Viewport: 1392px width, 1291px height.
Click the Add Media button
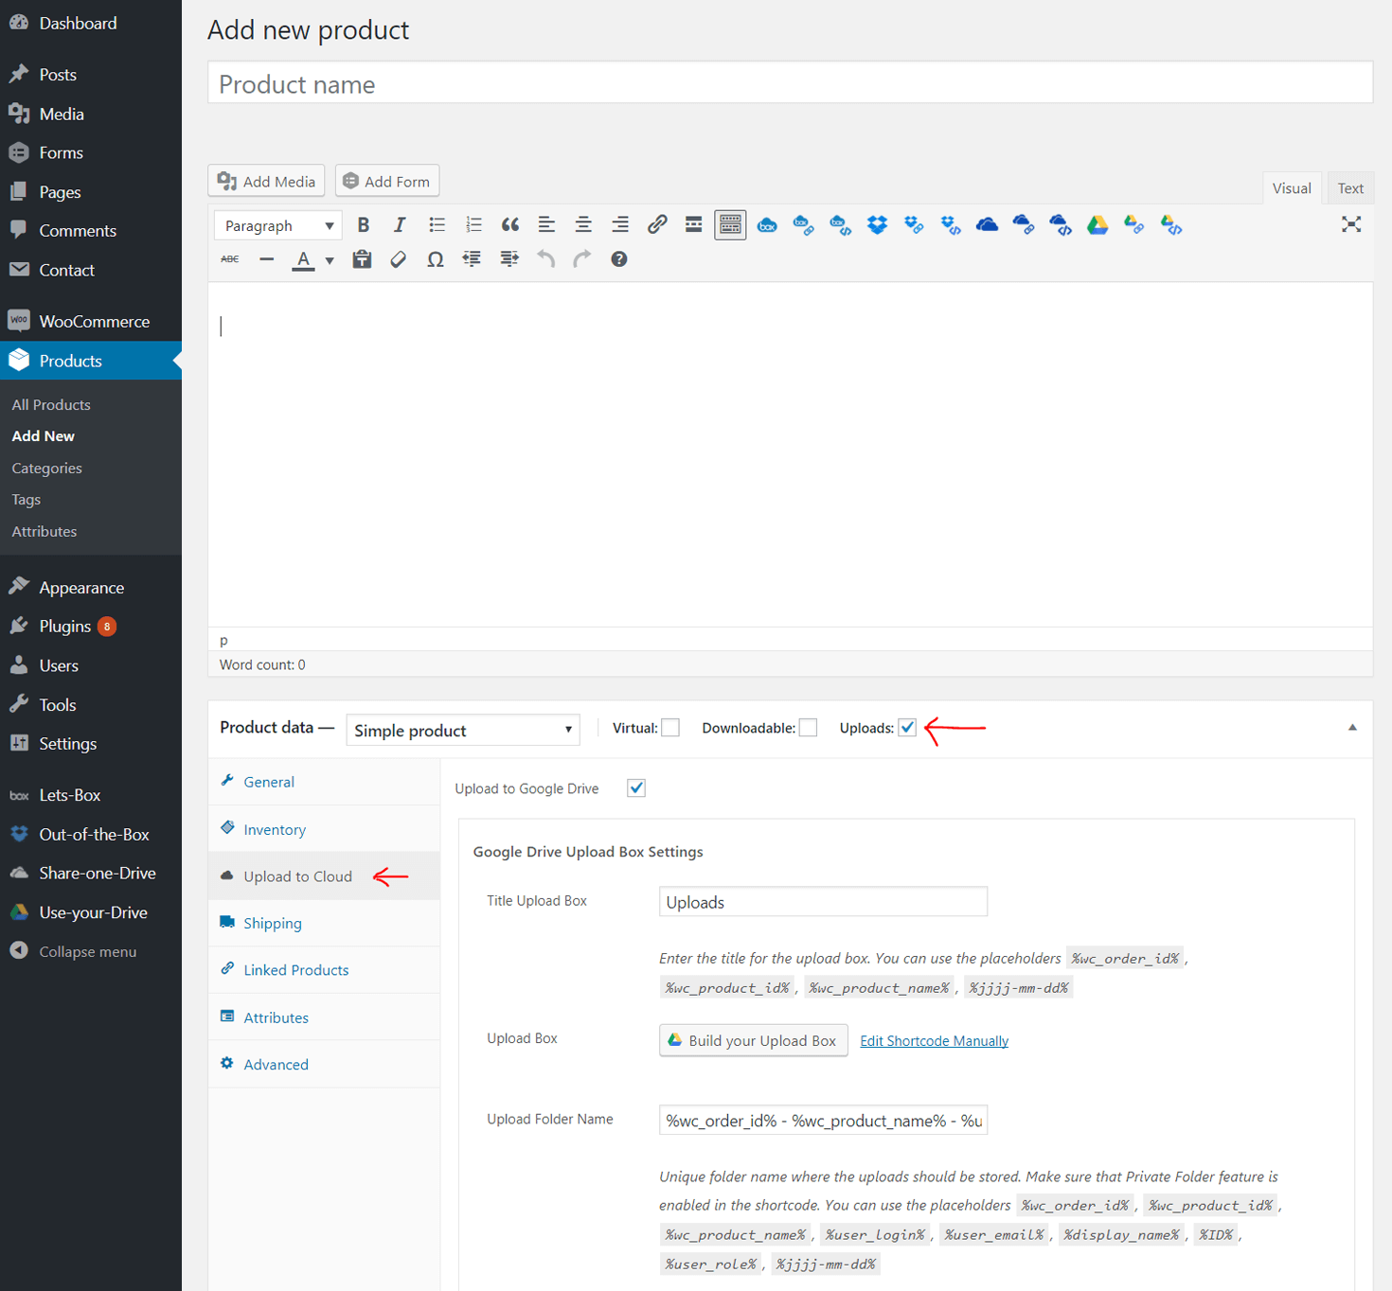[x=266, y=181]
